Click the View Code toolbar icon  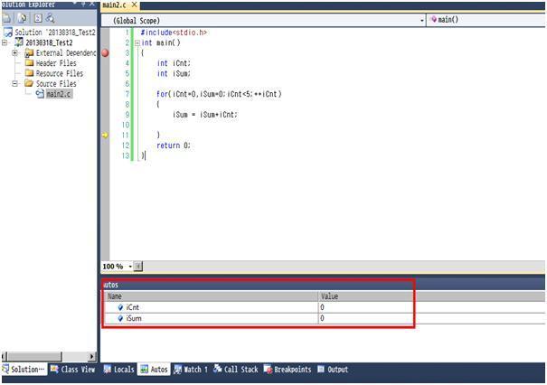tap(38, 18)
